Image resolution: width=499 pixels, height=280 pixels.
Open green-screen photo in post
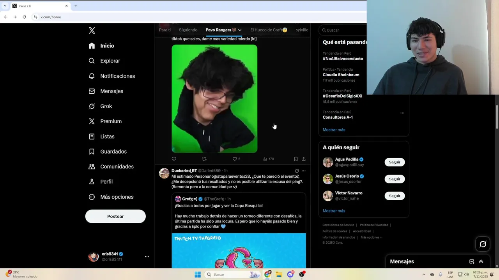(x=214, y=99)
